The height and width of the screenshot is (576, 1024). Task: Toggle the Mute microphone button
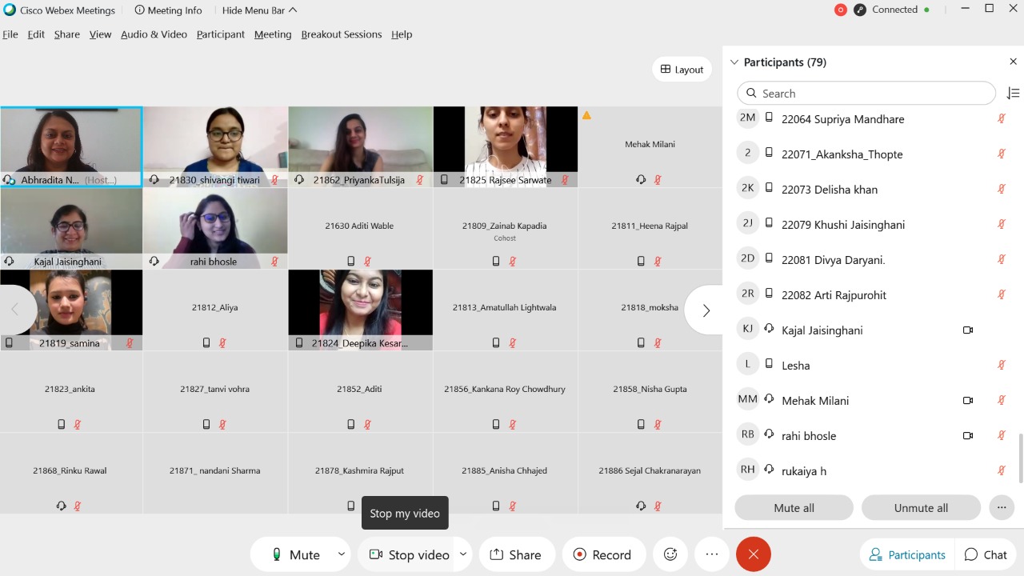295,554
